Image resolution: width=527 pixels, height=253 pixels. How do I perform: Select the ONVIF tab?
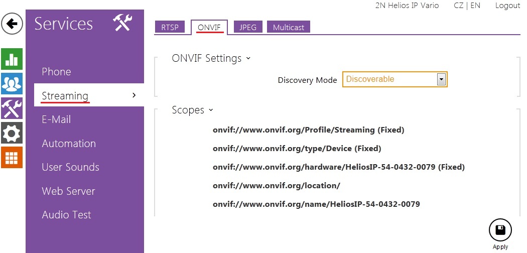209,27
